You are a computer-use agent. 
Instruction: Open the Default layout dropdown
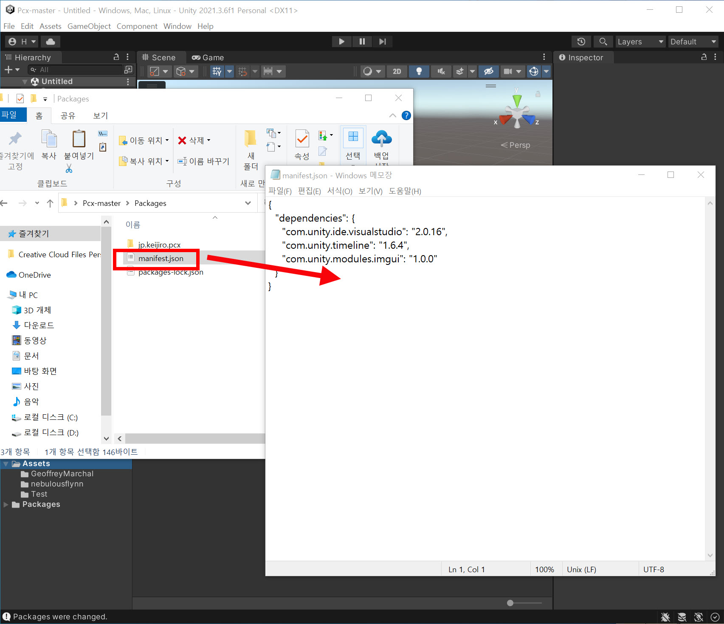click(693, 42)
